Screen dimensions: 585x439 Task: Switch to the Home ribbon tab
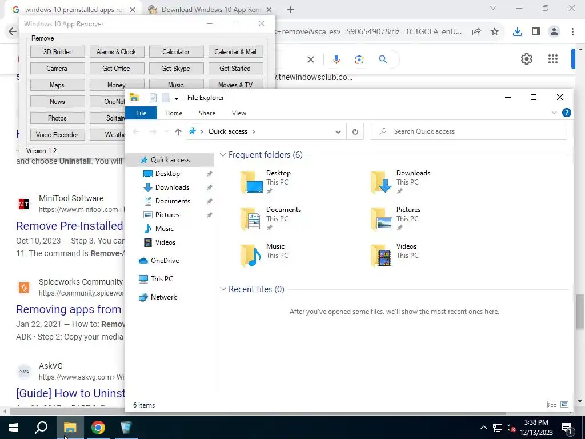[x=174, y=113]
